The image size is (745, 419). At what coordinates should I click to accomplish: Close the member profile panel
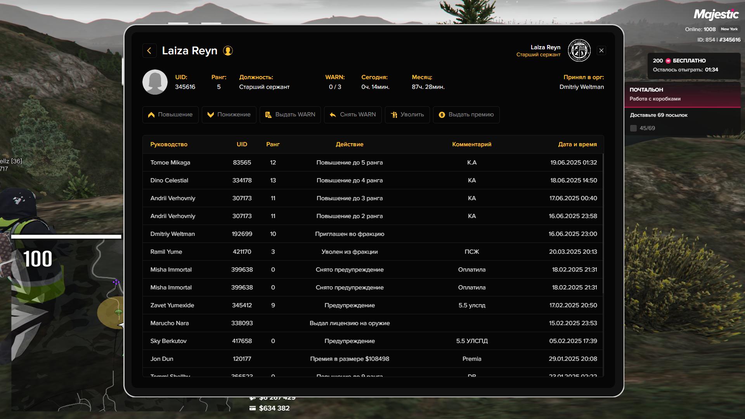tap(601, 50)
